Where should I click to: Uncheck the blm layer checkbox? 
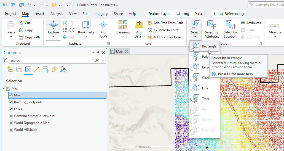coord(11,95)
